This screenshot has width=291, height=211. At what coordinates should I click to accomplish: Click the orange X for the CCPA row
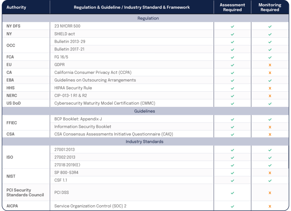pos(270,73)
